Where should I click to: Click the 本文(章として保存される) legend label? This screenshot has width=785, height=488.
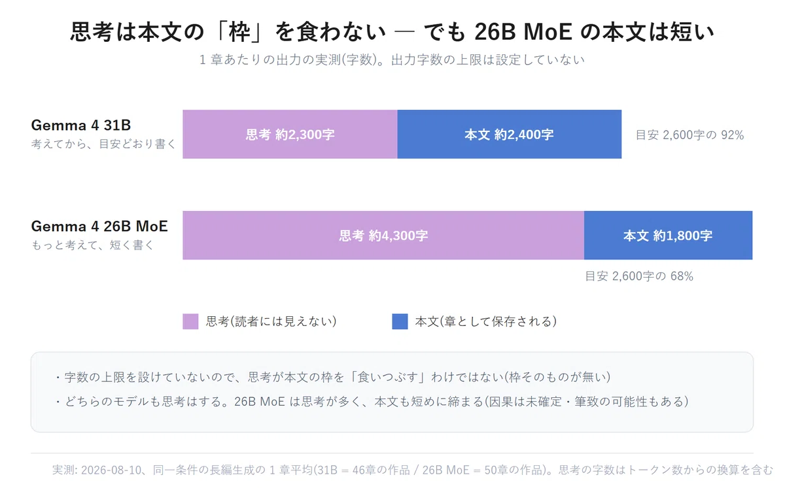[x=486, y=321]
